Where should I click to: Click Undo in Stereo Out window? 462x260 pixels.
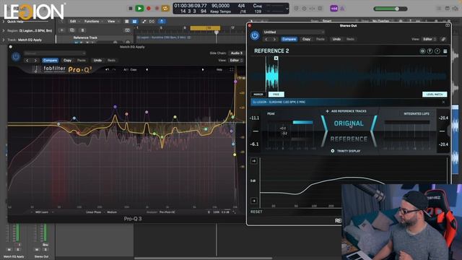pos(336,39)
